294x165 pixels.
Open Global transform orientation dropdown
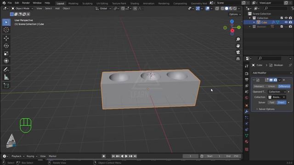[x=103, y=9]
